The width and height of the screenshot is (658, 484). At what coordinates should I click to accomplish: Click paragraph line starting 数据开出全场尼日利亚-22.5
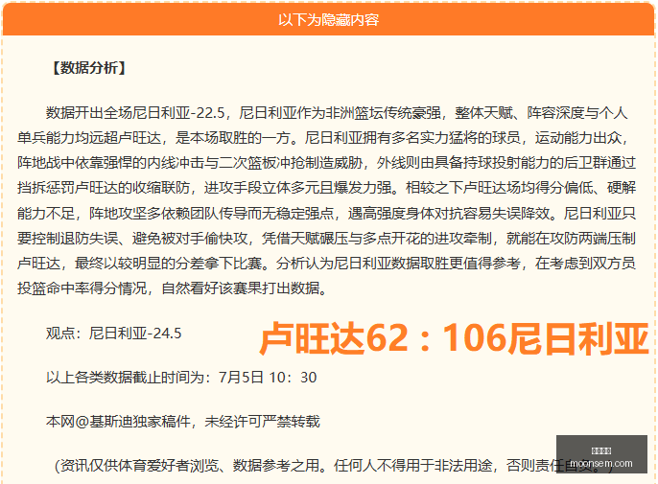[x=337, y=113]
